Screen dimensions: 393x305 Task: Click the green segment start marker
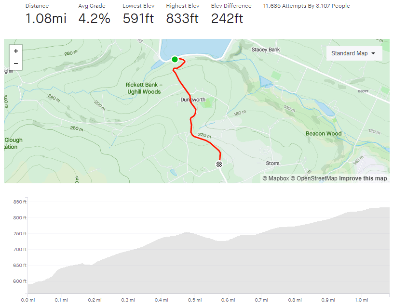175,60
